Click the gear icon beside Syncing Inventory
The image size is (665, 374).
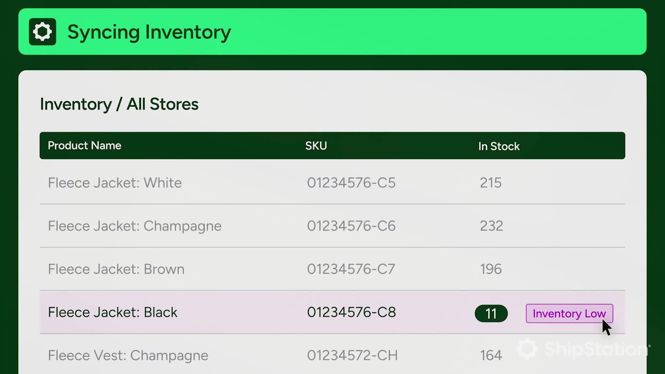click(x=42, y=32)
